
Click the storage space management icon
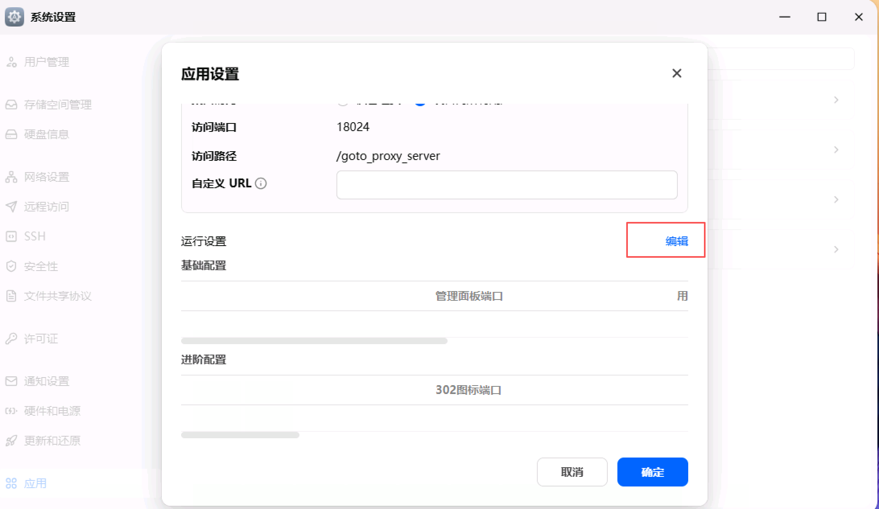click(11, 105)
